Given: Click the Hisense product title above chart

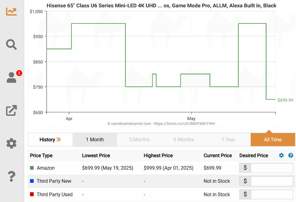Looking at the screenshot, I should (x=161, y=6).
